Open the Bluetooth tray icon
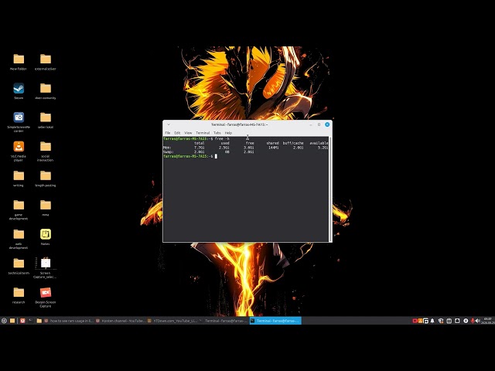Viewport: 495px width, 371px height. tap(466, 321)
